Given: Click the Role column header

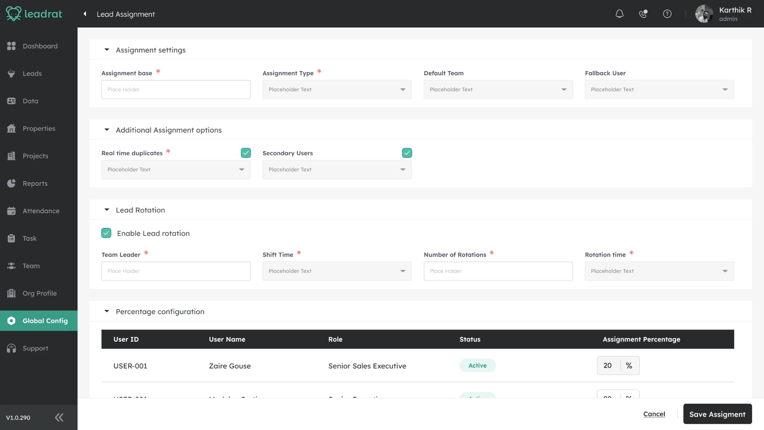Looking at the screenshot, I should 335,339.
